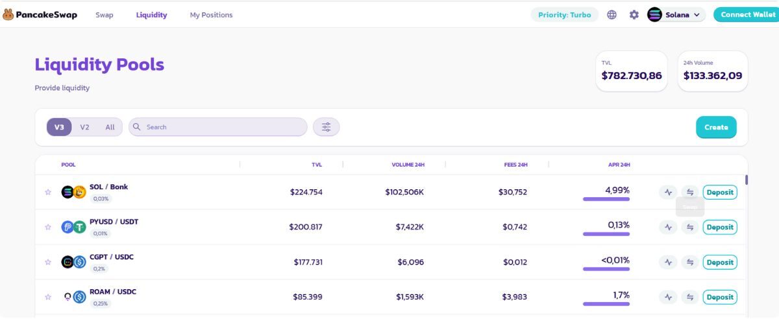
Task: Click the 4,99% APR bar
Action: point(606,199)
